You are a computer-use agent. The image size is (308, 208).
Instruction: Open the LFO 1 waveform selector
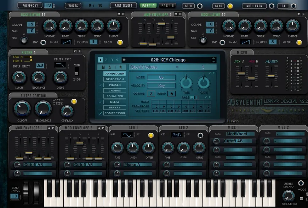pos(127,135)
